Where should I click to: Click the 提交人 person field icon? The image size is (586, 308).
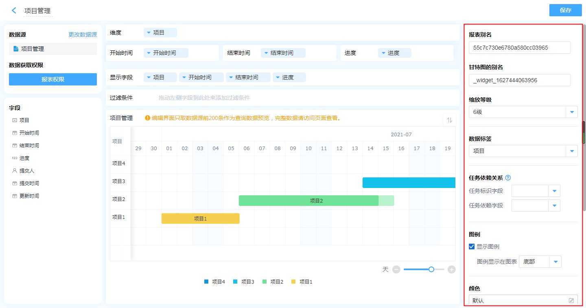tap(15, 171)
